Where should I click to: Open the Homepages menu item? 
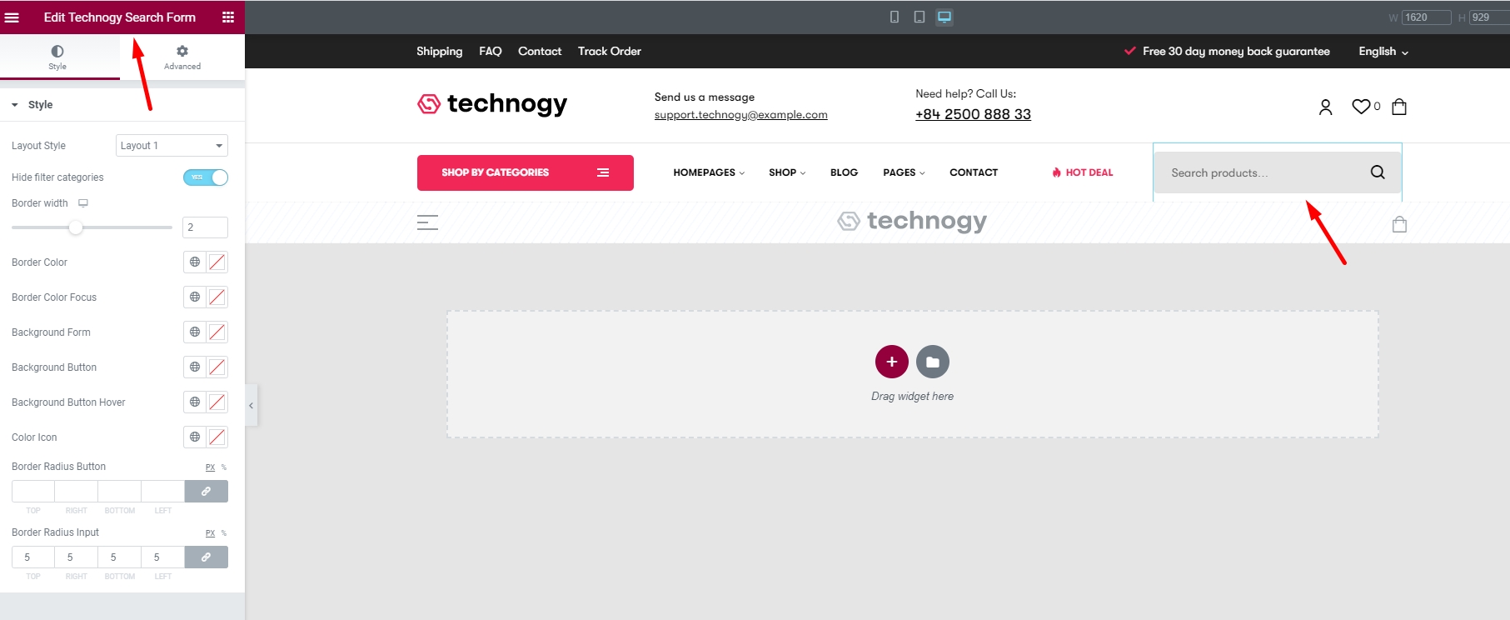[x=708, y=172]
